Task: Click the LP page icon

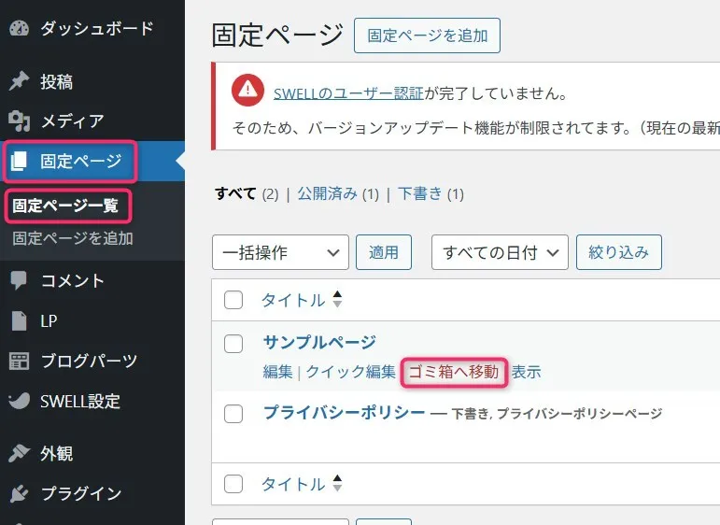Action: click(x=19, y=321)
